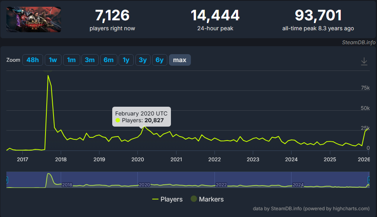The height and width of the screenshot is (217, 377).
Task: Click the 75k y-axis label
Action: [x=365, y=88]
